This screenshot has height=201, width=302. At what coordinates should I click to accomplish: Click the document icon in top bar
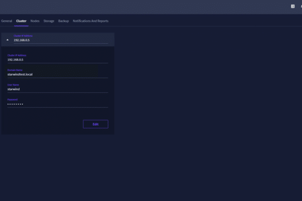point(293,6)
